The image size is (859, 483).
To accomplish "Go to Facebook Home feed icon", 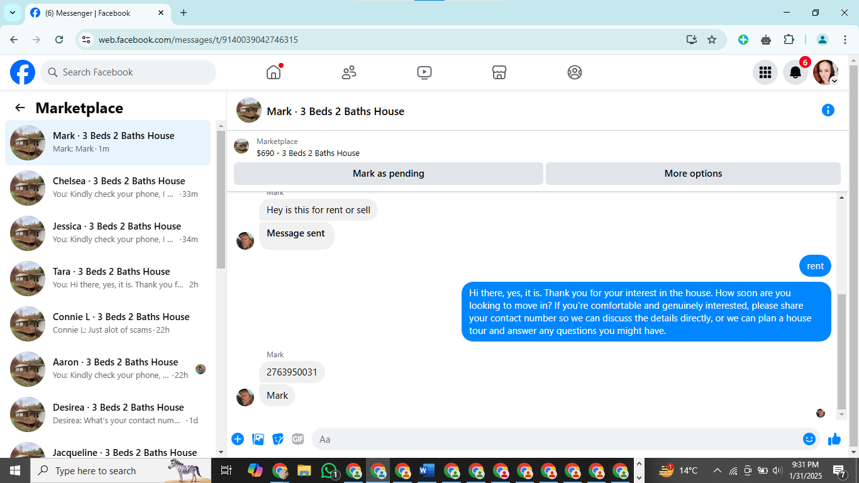I will coord(274,72).
